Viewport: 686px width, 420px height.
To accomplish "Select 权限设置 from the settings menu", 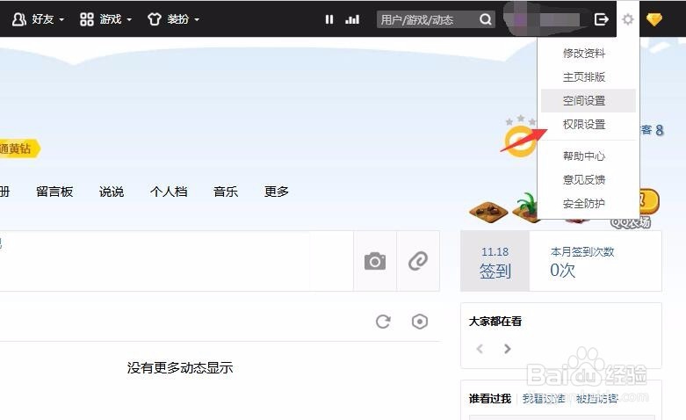I will point(584,124).
